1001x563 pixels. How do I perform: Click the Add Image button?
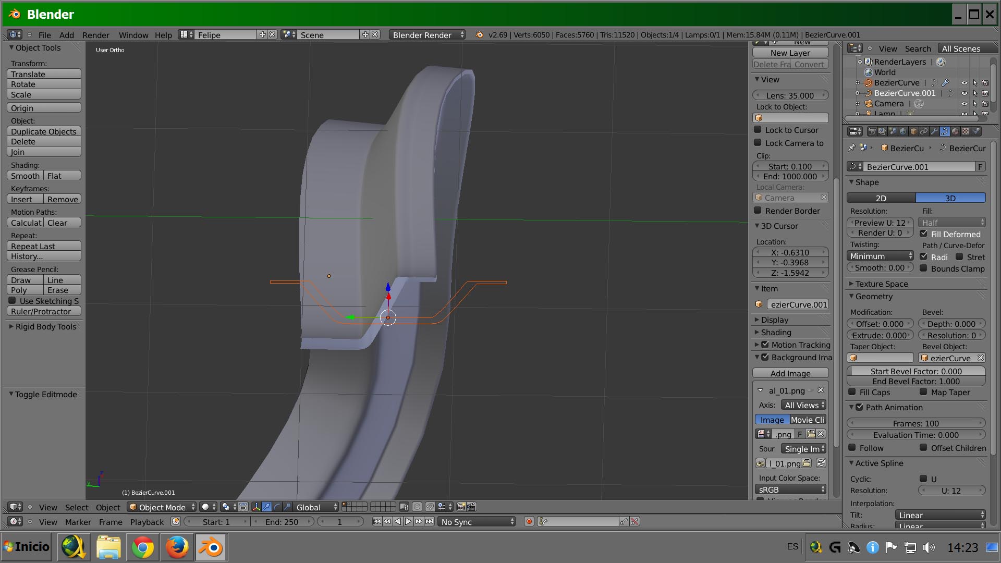point(790,373)
